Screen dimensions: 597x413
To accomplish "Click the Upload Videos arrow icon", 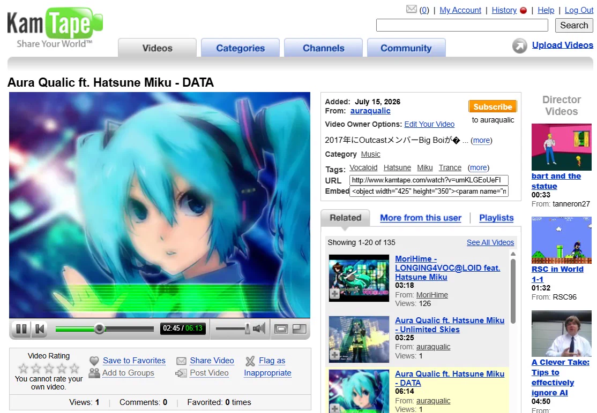I will [519, 45].
